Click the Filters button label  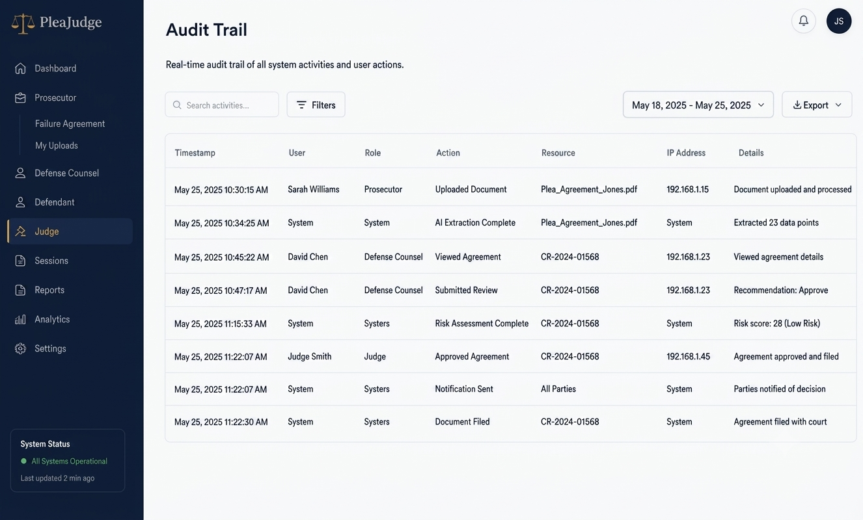tap(323, 105)
